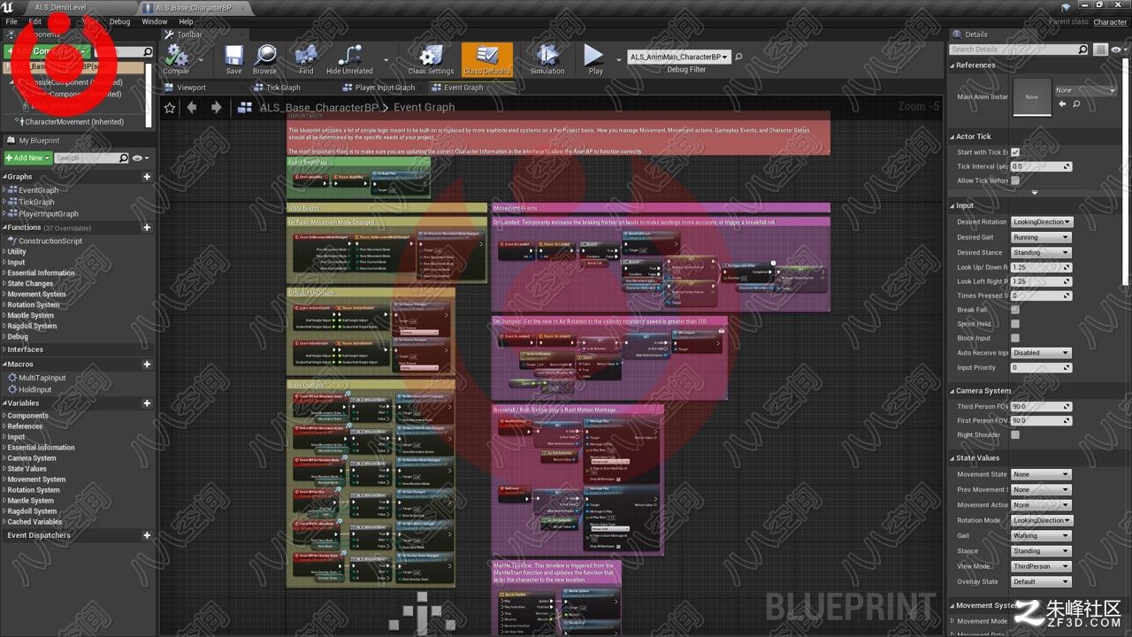Click ALS_Base_CharacterBP breadcrumb
Image resolution: width=1132 pixels, height=637 pixels.
point(318,107)
